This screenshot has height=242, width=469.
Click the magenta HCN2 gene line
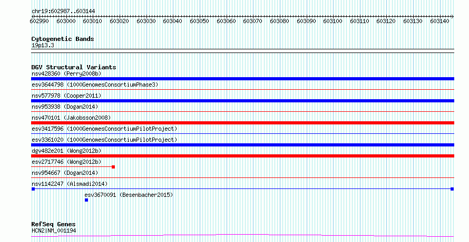(242, 236)
